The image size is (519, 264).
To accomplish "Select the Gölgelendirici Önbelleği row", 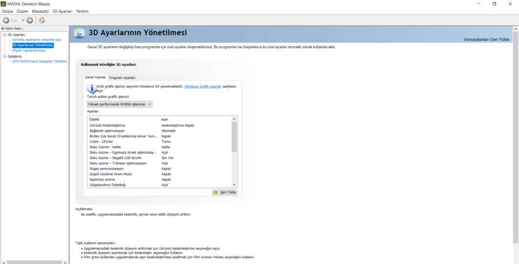I will pos(159,184).
